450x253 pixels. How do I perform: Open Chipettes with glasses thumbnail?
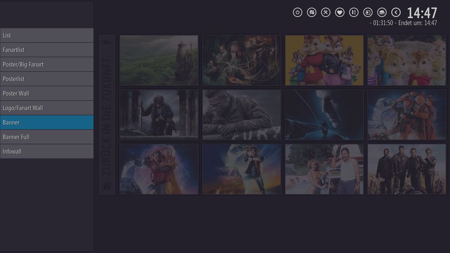click(407, 60)
